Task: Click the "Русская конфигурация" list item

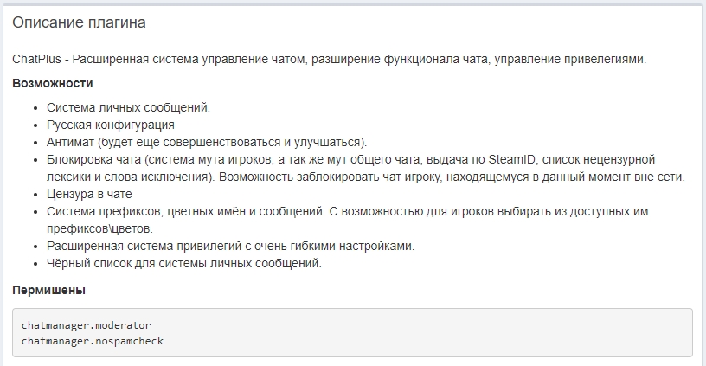Action: pyautogui.click(x=111, y=125)
